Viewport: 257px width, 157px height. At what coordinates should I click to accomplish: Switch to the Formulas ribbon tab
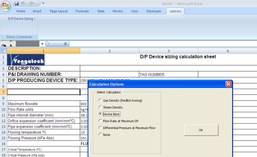[x=82, y=11]
